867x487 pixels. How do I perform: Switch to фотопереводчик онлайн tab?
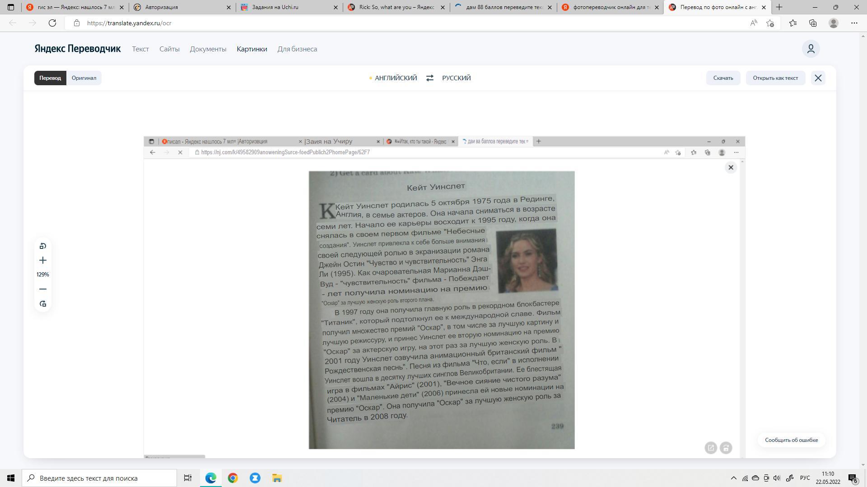pos(610,7)
